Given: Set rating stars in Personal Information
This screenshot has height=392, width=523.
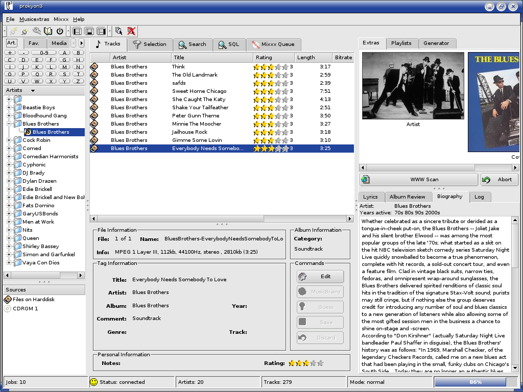Looking at the screenshot, I should click(x=306, y=363).
